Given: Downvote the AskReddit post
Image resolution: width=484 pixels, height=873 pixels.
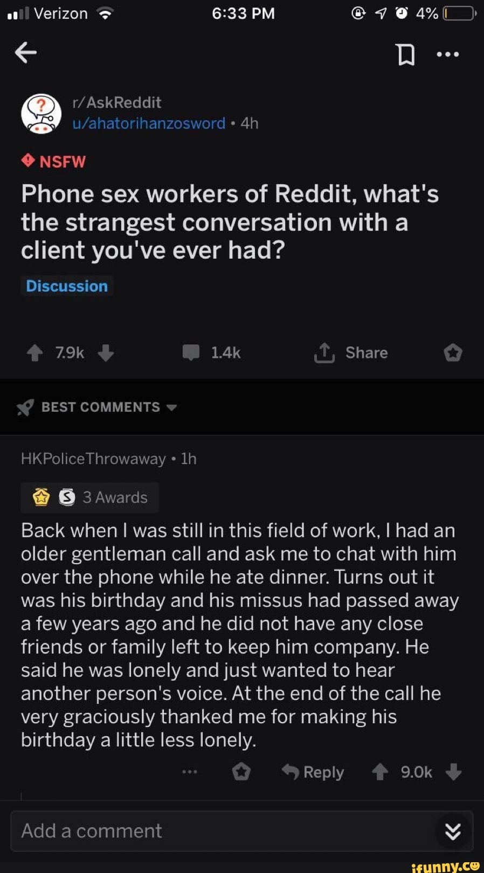Looking at the screenshot, I should [x=106, y=353].
